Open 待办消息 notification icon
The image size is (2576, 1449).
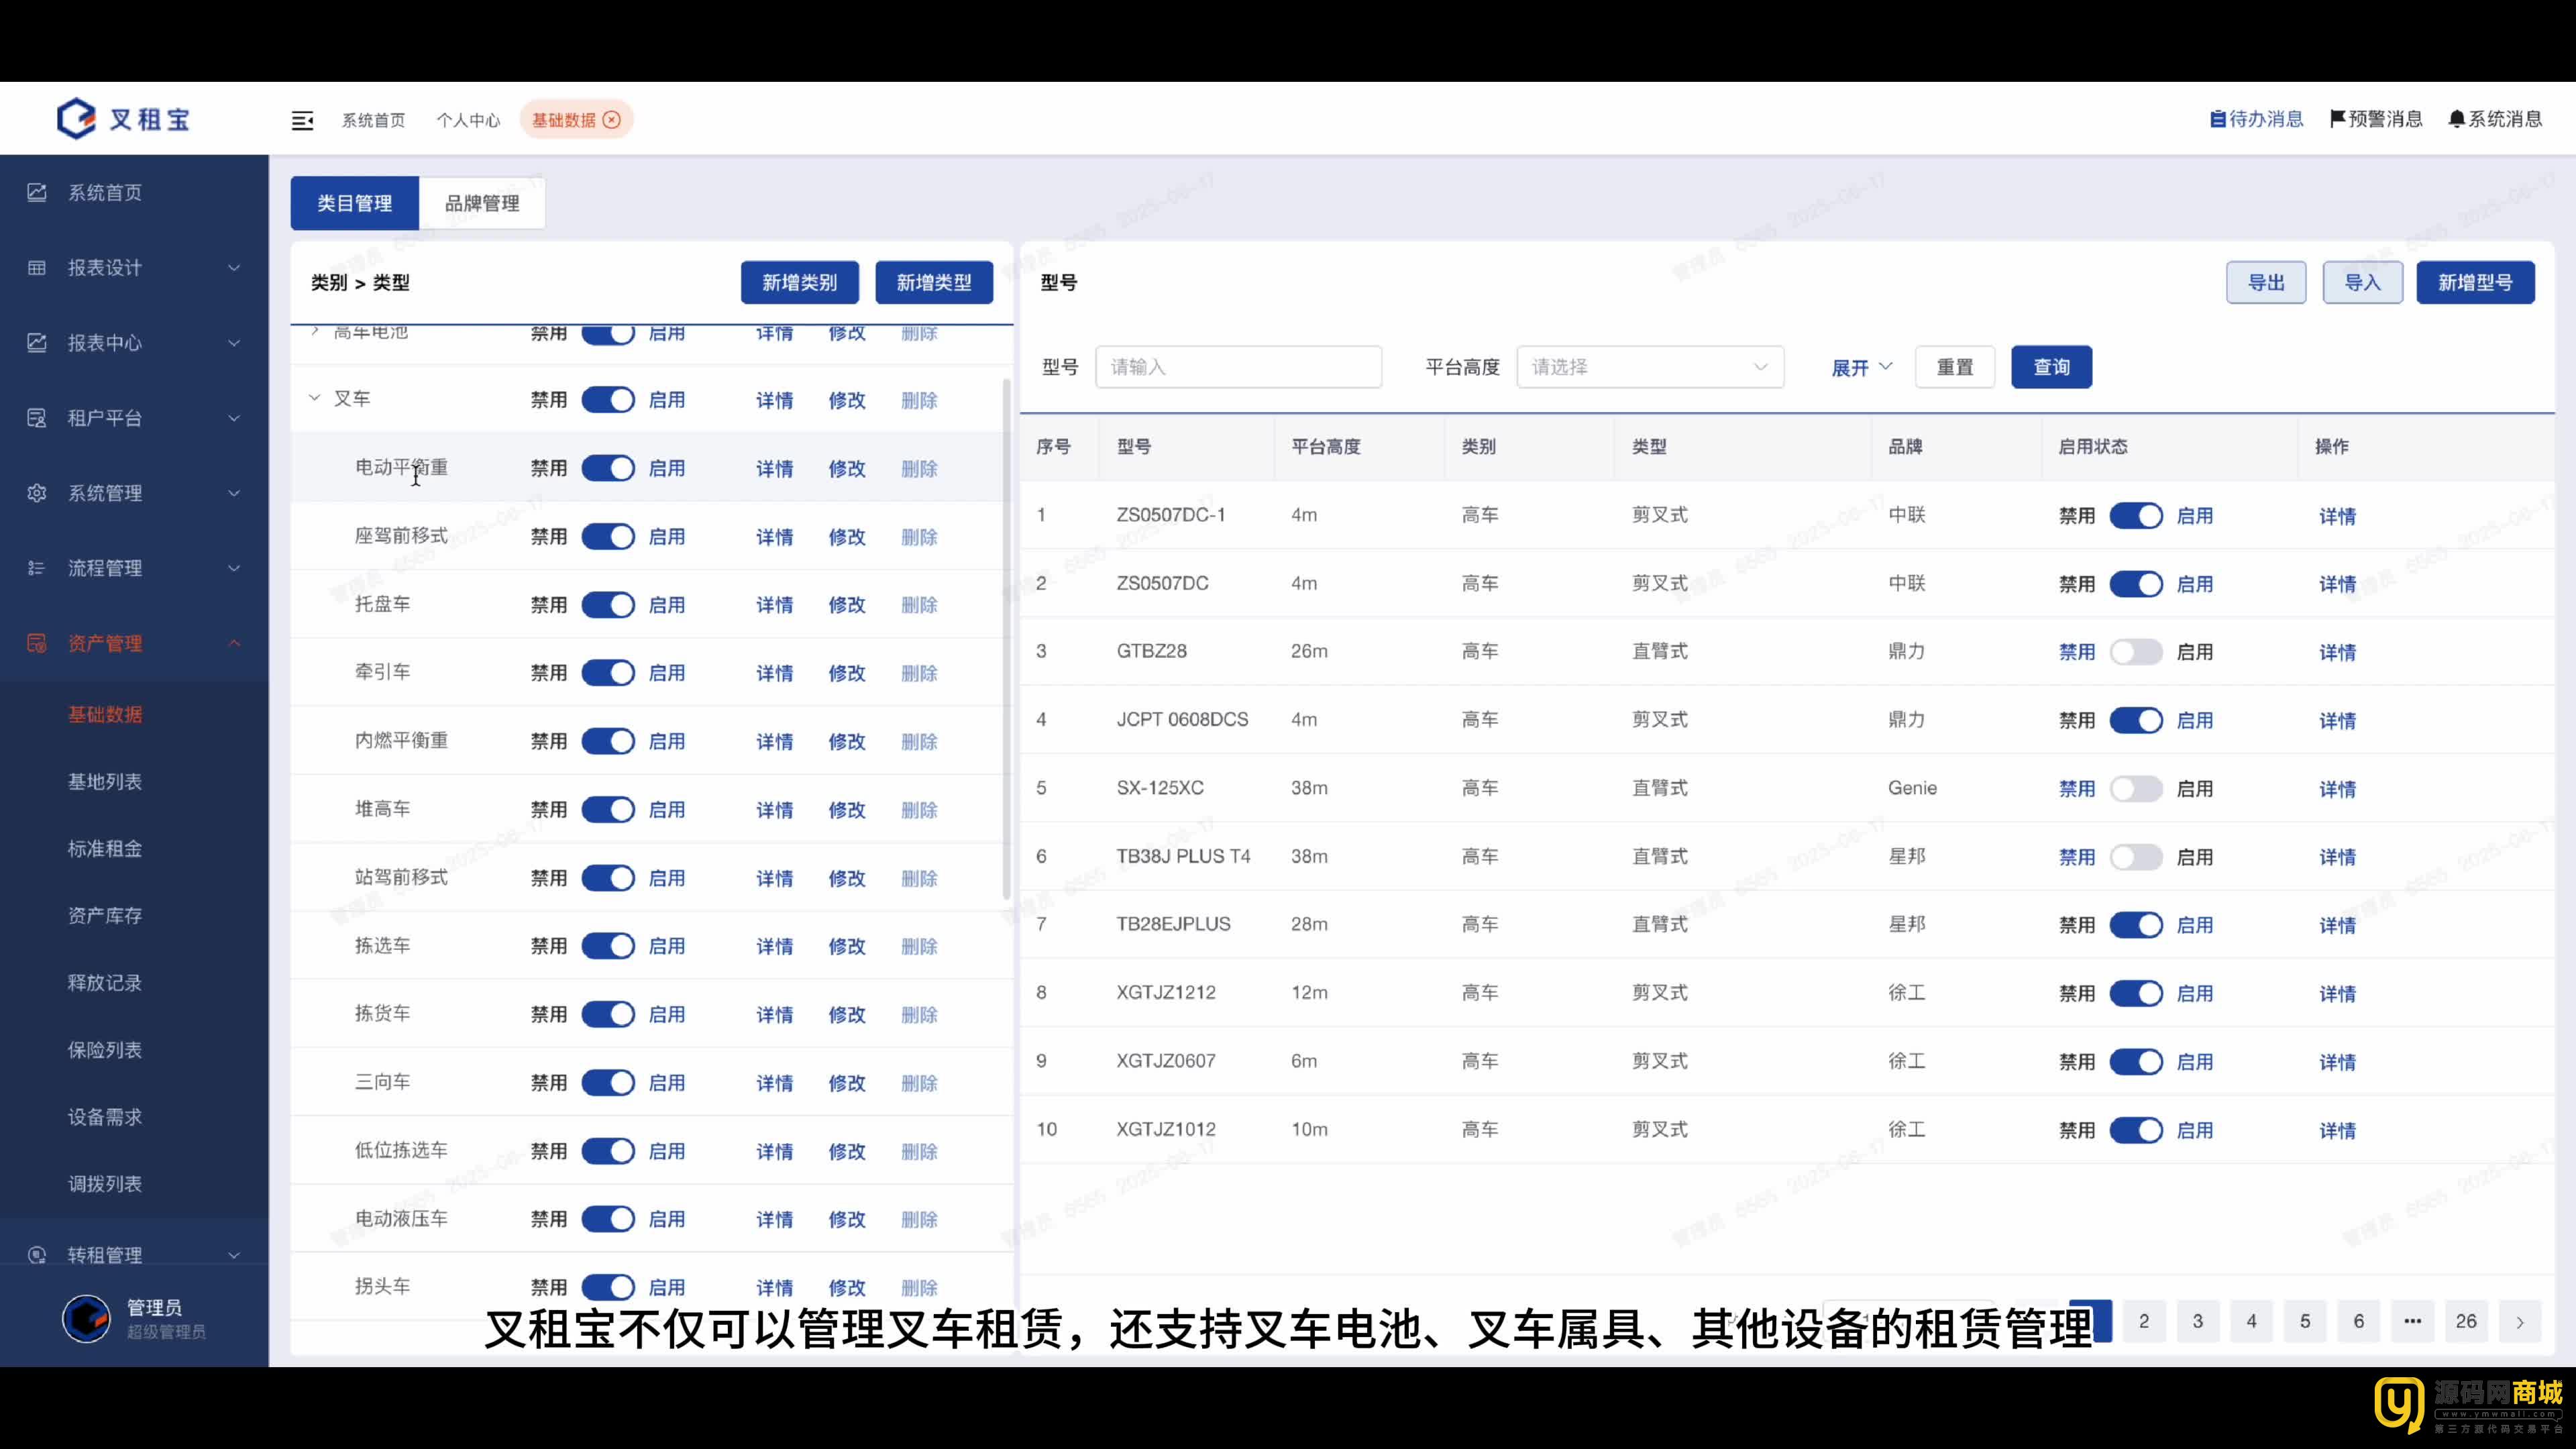pos(2217,119)
